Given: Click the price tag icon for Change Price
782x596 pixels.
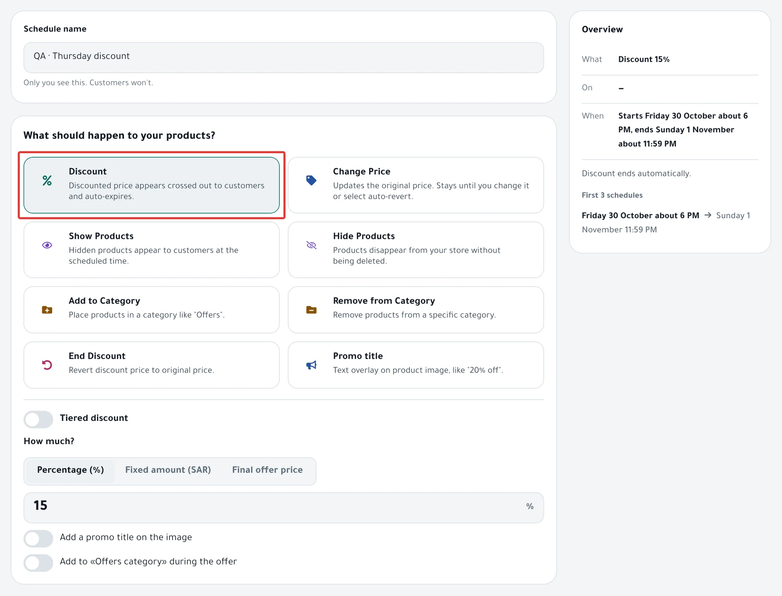Looking at the screenshot, I should click(x=311, y=180).
